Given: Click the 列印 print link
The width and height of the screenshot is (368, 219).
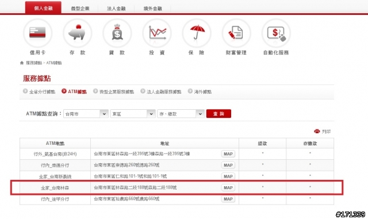Looking at the screenshot, I should pos(326,132).
